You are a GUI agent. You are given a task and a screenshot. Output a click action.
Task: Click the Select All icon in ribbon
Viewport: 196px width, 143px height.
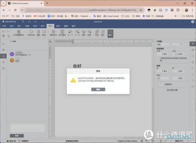tap(8, 36)
